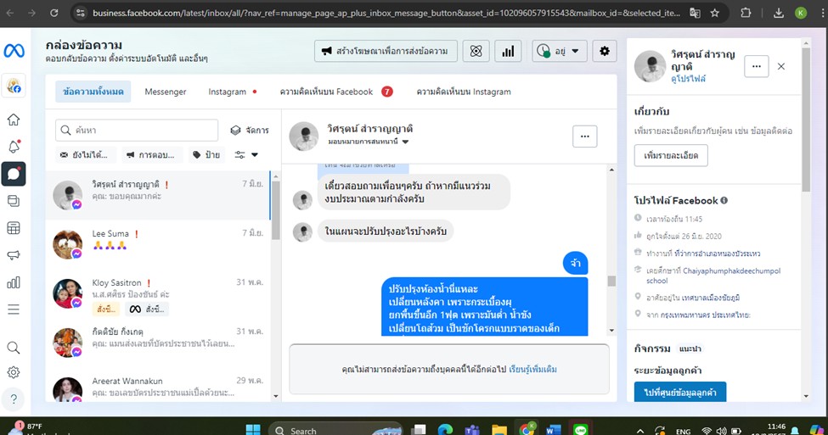Click the help question mark icon

click(13, 398)
